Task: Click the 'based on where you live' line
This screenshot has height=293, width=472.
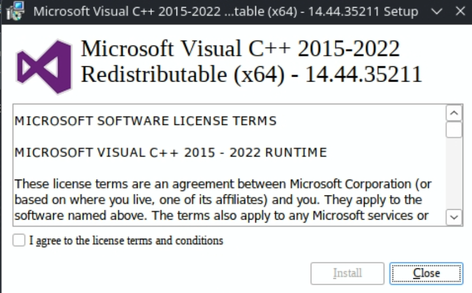Action: click(218, 200)
